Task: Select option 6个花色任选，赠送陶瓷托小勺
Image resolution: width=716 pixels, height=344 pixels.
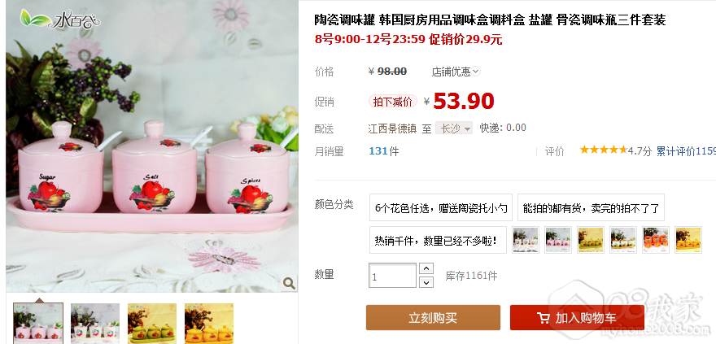Action: pos(441,207)
